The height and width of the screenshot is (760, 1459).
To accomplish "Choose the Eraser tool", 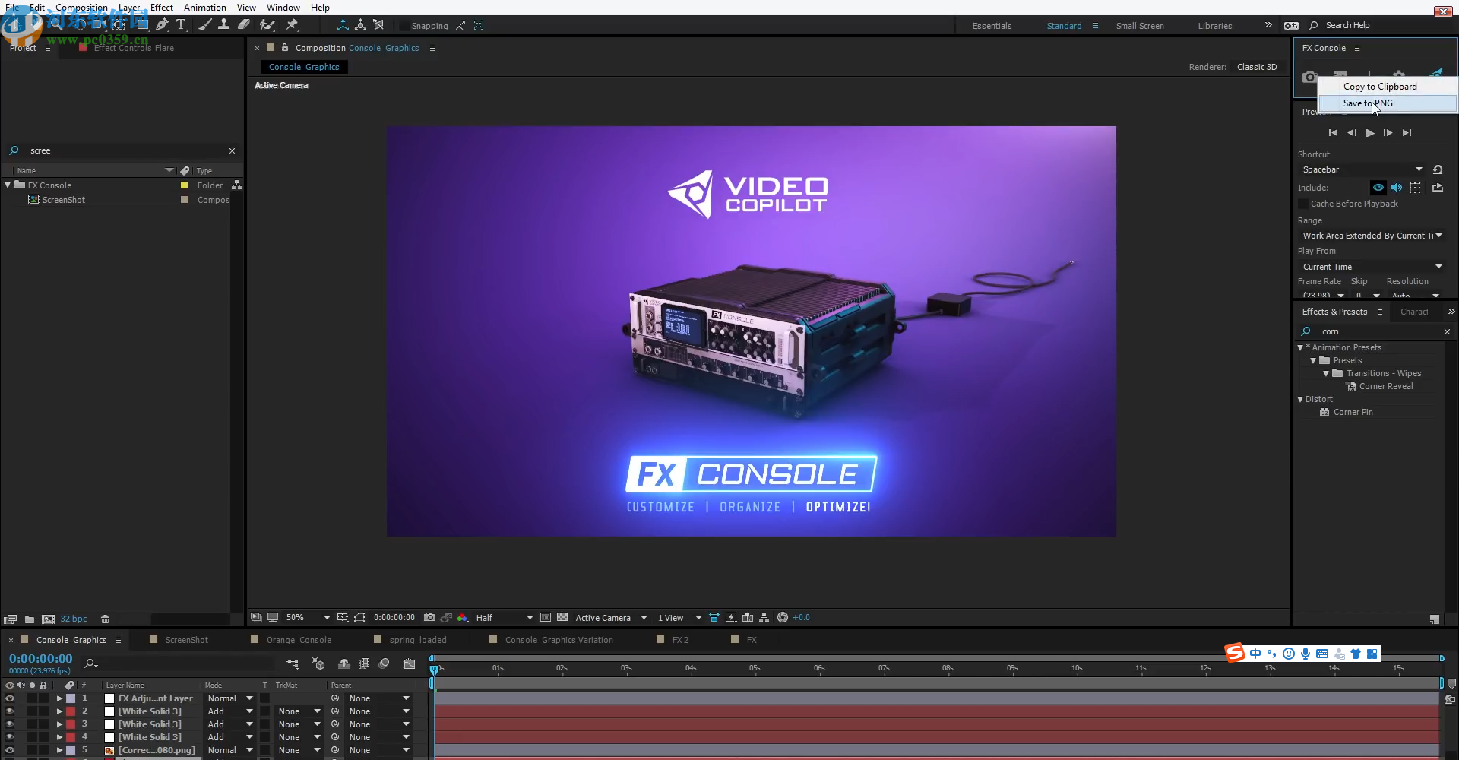I will [x=244, y=24].
